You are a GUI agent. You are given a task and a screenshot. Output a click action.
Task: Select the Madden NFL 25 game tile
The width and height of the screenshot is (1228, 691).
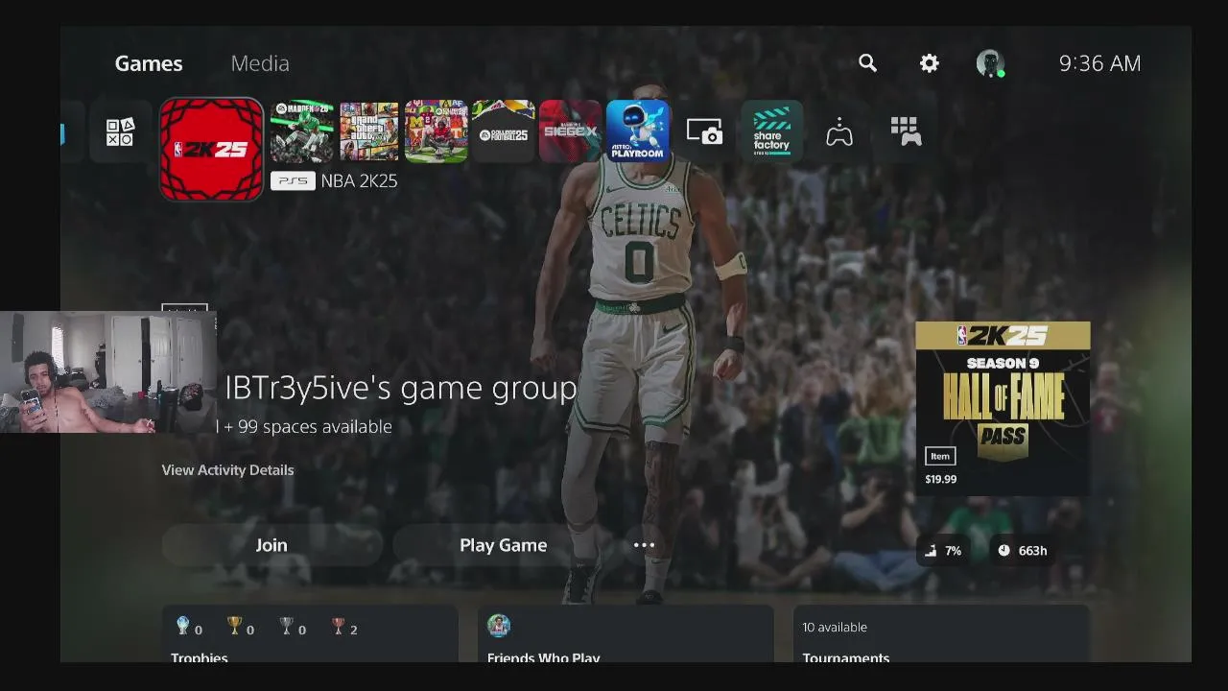point(302,131)
